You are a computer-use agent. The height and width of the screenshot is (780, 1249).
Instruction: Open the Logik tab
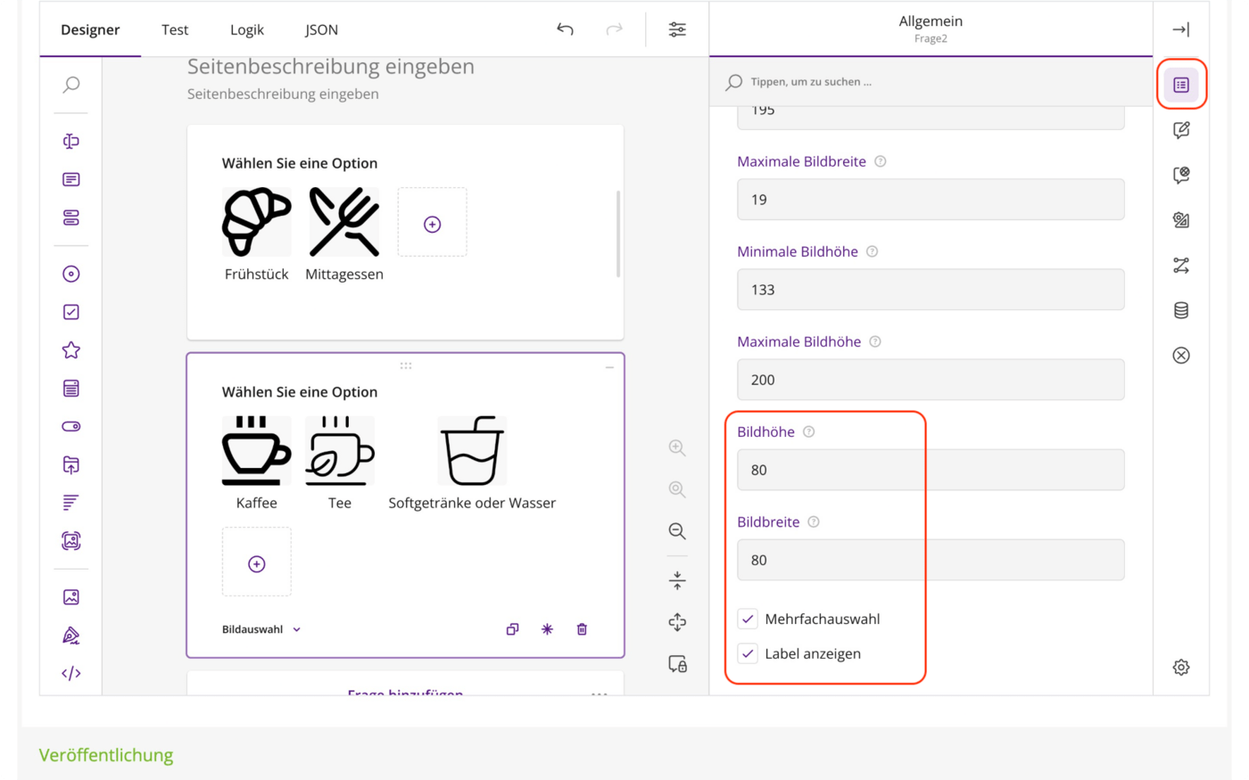click(247, 29)
